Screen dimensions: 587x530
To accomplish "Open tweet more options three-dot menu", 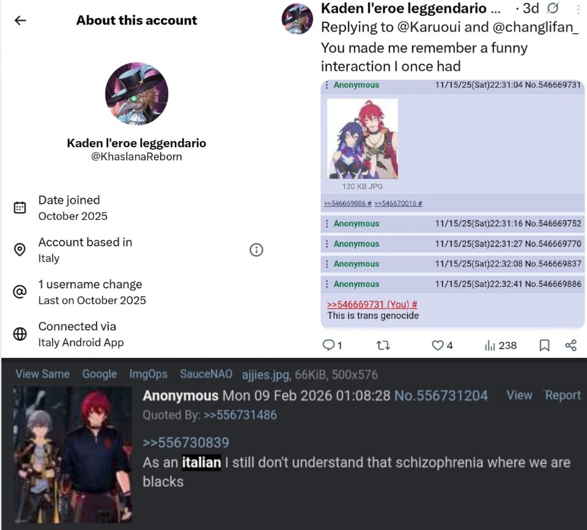I will pyautogui.click(x=578, y=9).
